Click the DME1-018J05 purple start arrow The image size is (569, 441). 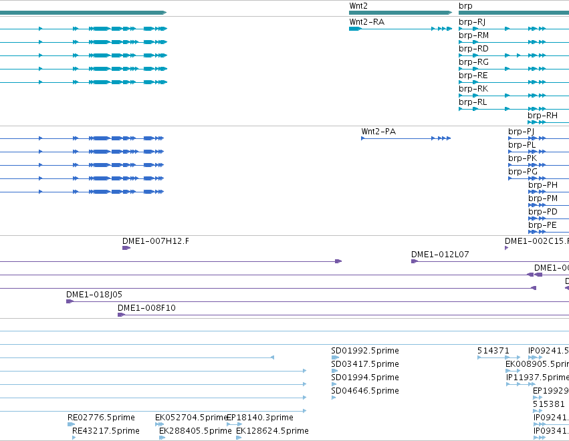pos(70,301)
